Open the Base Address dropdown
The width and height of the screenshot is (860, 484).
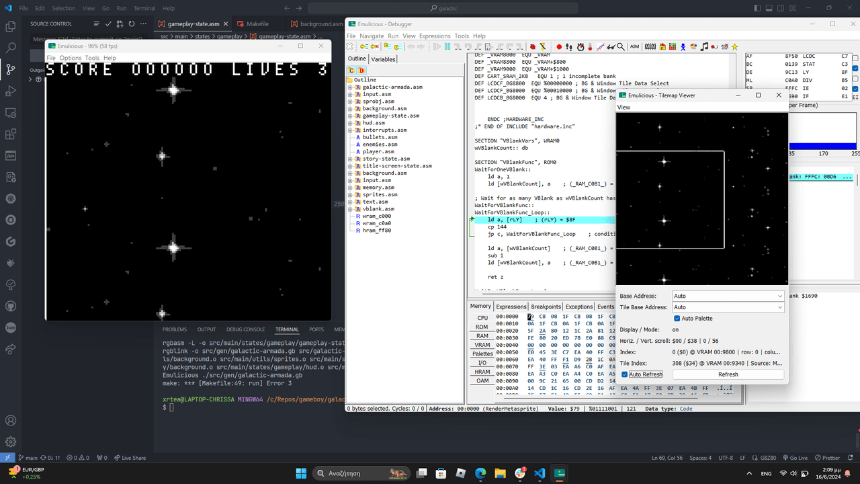coord(728,296)
